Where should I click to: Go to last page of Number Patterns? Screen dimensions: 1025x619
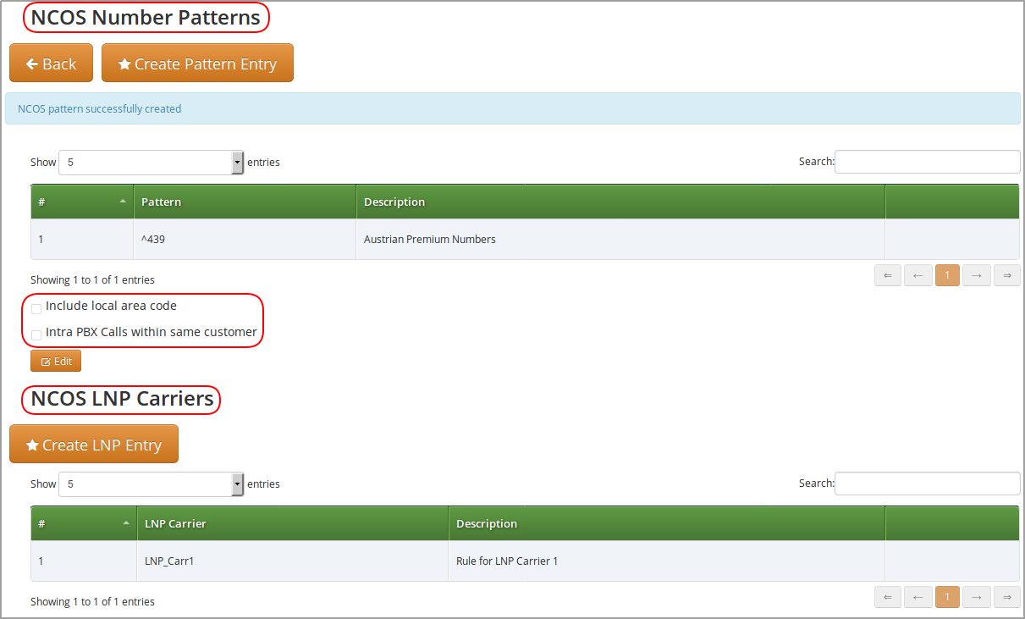tap(1006, 275)
